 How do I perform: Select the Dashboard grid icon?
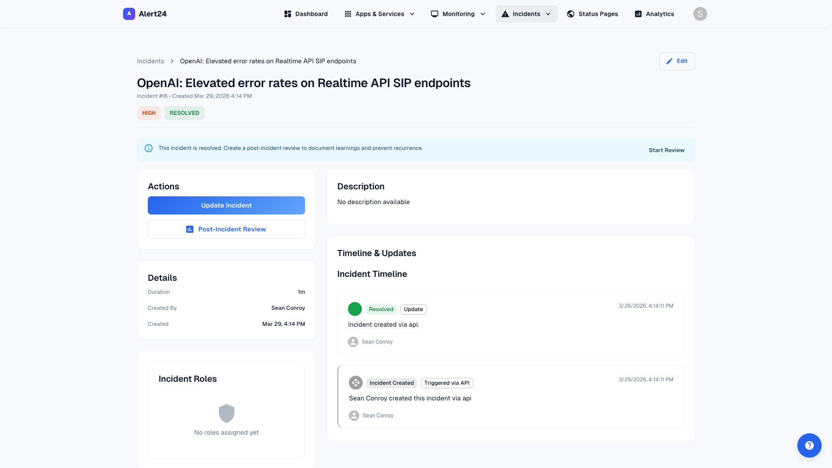[x=287, y=13]
